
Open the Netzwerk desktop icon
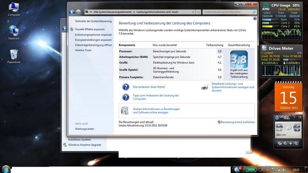[x=14, y=33]
